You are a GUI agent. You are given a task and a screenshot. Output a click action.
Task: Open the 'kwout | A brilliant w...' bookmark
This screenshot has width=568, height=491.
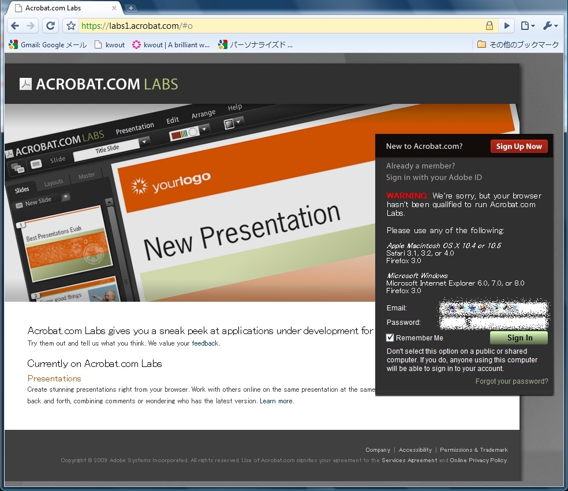[171, 45]
